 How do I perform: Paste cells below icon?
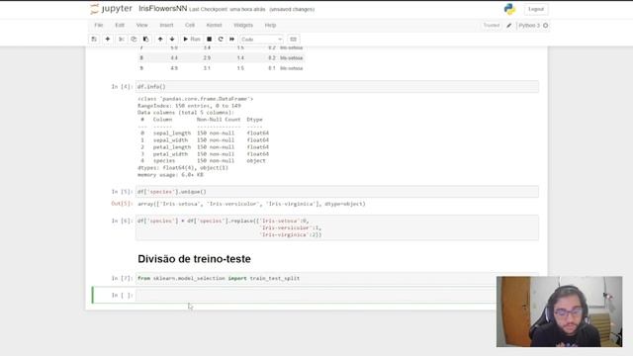pos(145,40)
